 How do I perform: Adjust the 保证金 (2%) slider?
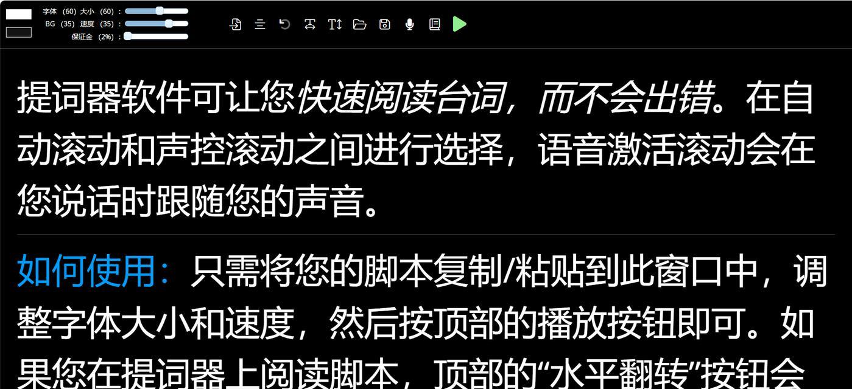point(157,36)
